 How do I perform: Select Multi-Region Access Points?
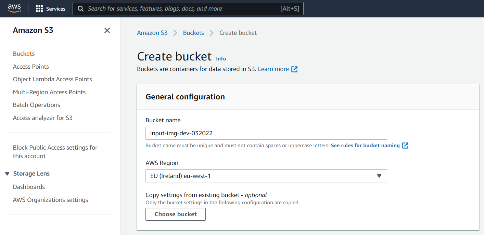click(49, 92)
